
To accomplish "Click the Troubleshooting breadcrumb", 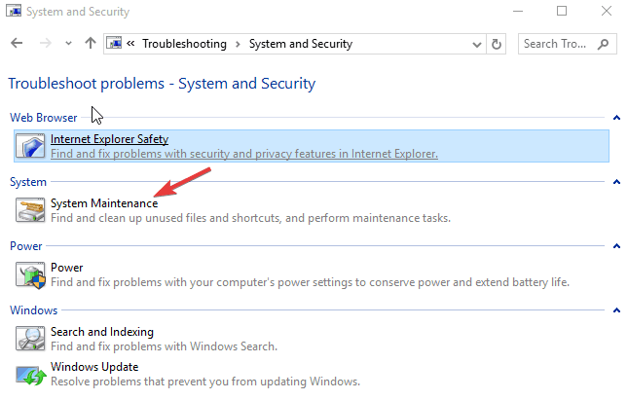I will pos(184,44).
